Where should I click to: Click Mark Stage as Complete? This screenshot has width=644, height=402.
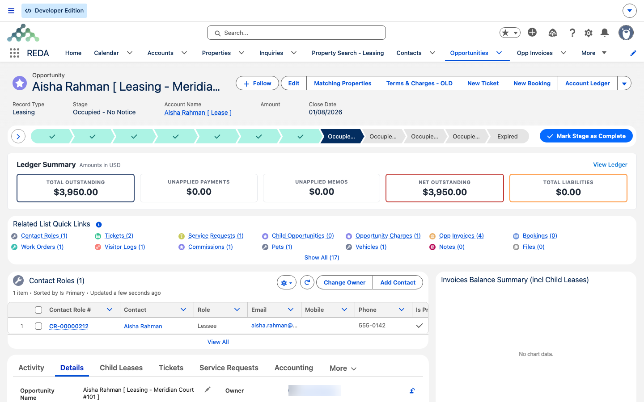pyautogui.click(x=586, y=136)
